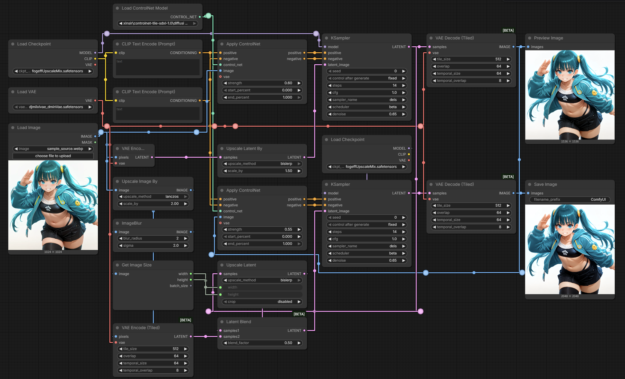This screenshot has width=625, height=379.
Task: Click the width output socket on Get Image Size
Action: [x=191, y=274]
